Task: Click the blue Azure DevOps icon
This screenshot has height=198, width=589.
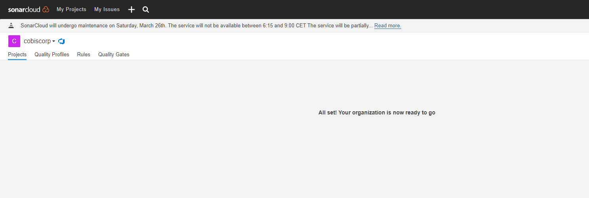Action: [x=61, y=41]
